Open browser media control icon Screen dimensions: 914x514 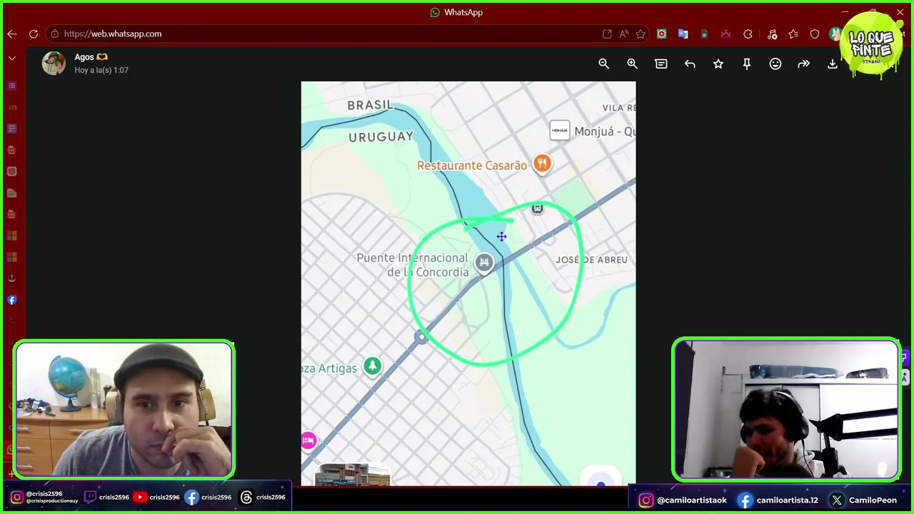pyautogui.click(x=772, y=34)
